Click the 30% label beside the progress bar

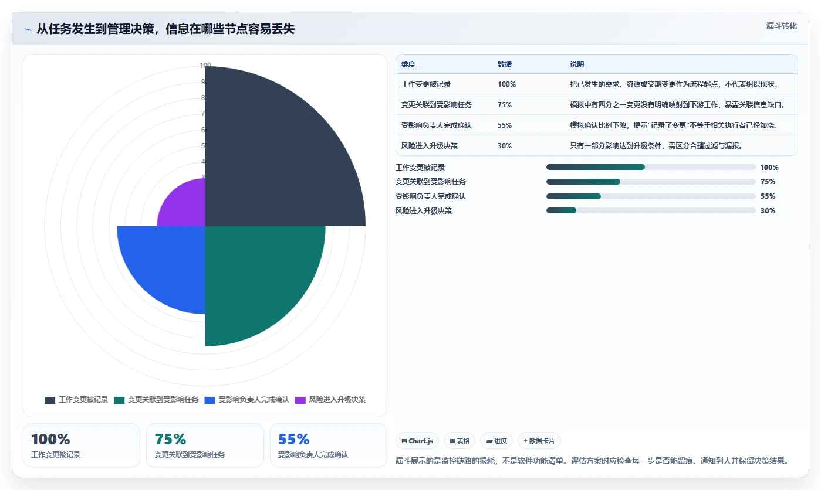[x=768, y=211]
